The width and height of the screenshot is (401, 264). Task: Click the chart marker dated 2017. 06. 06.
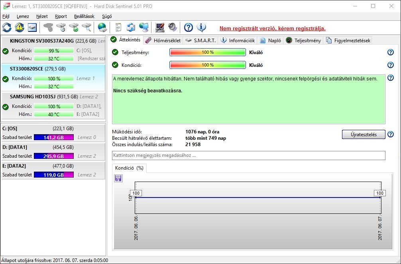pyautogui.click(x=136, y=193)
